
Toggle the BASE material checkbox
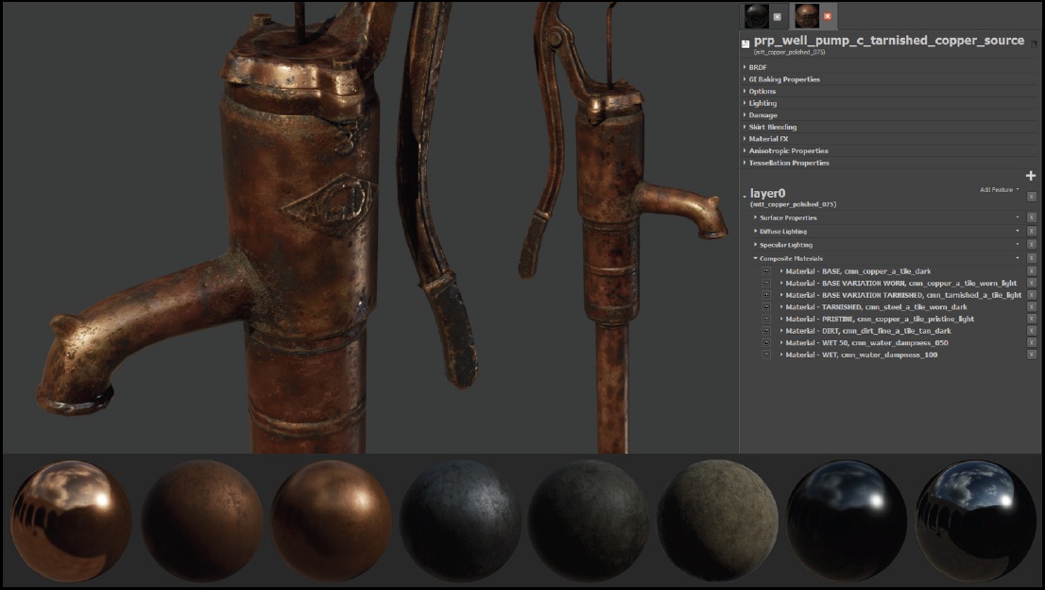(x=767, y=271)
